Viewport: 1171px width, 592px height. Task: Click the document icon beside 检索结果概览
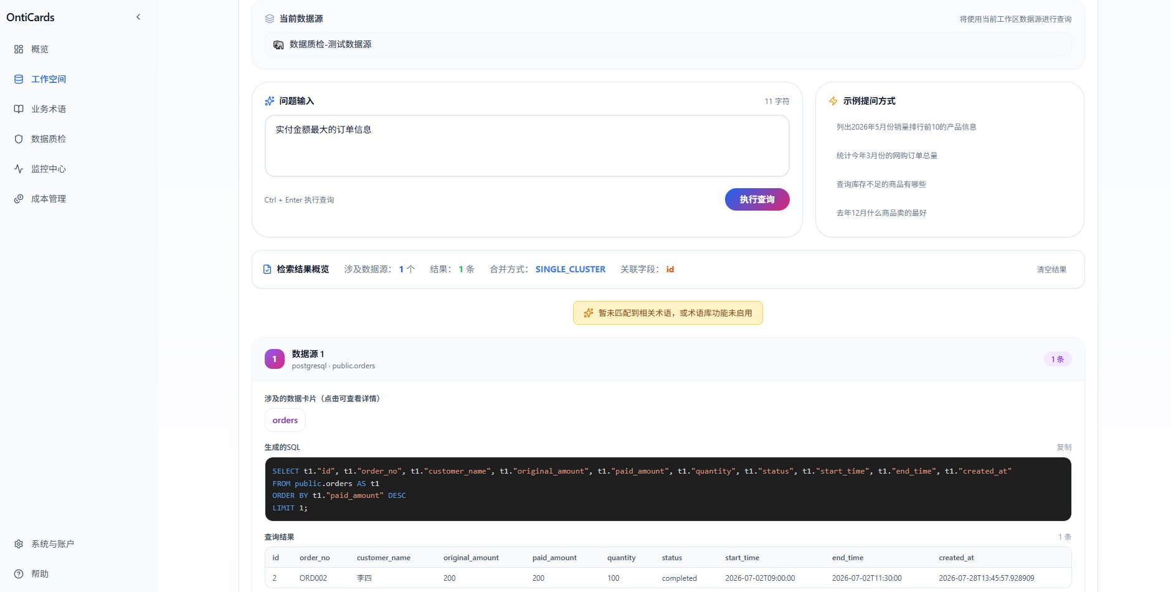(x=267, y=269)
